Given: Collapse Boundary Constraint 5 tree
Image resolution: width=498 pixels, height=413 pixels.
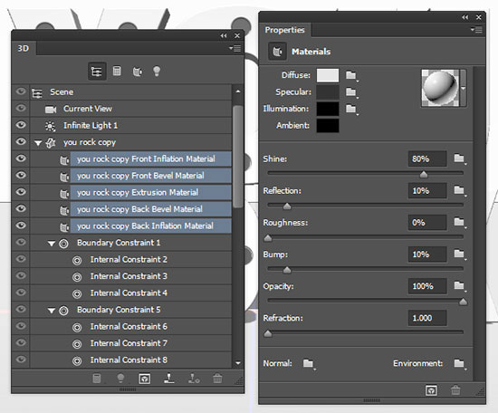Looking at the screenshot, I should pos(52,311).
